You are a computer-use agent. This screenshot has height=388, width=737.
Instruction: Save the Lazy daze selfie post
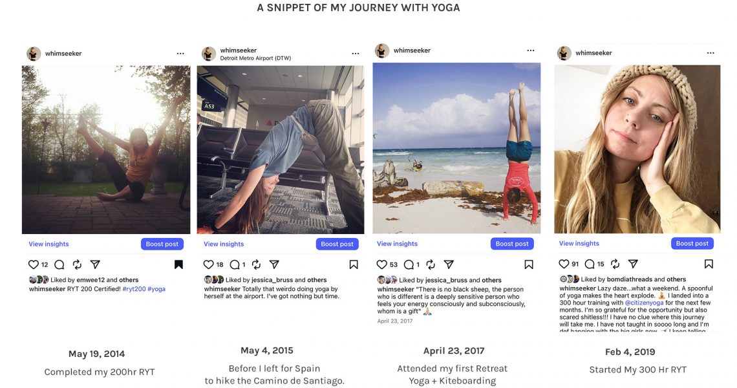[709, 264]
